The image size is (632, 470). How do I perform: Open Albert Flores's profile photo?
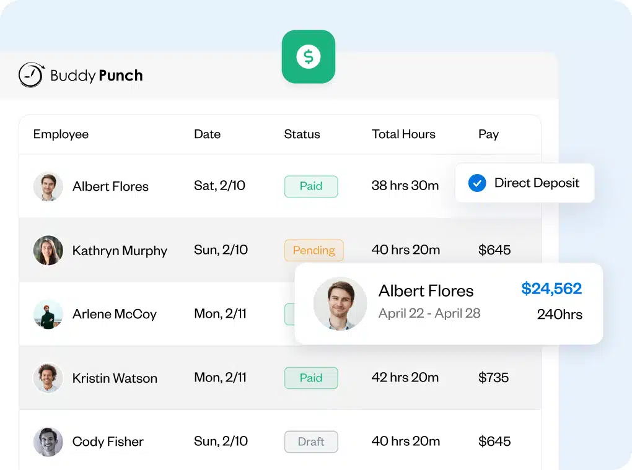48,186
